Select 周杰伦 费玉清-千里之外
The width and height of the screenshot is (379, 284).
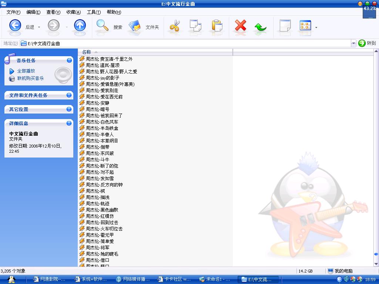pyautogui.click(x=109, y=59)
